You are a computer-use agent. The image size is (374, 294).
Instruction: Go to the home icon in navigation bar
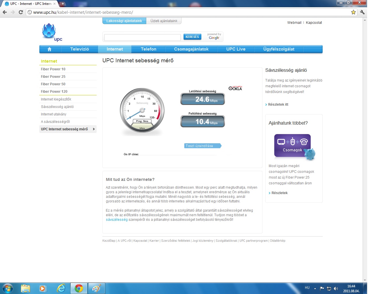pos(49,49)
